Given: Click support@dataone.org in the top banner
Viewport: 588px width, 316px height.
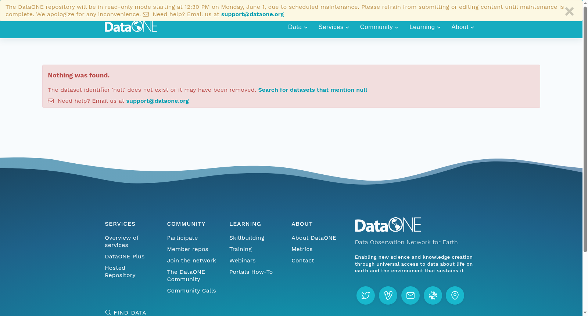Looking at the screenshot, I should tap(252, 14).
